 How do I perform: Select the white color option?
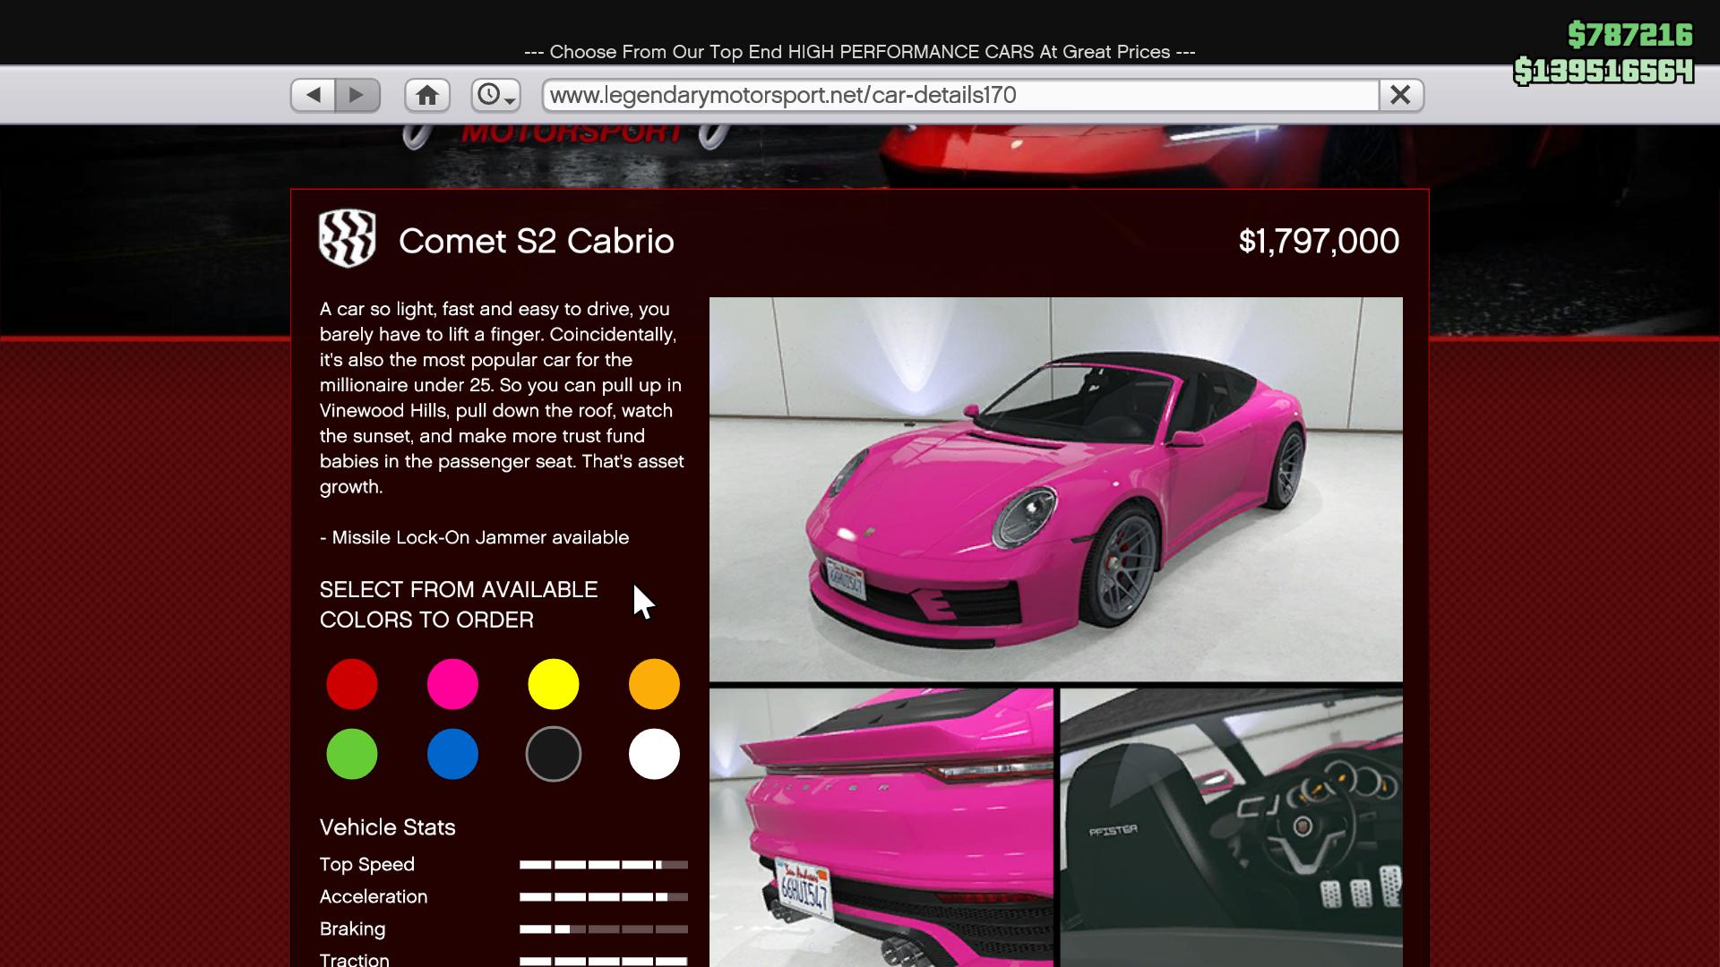click(655, 753)
